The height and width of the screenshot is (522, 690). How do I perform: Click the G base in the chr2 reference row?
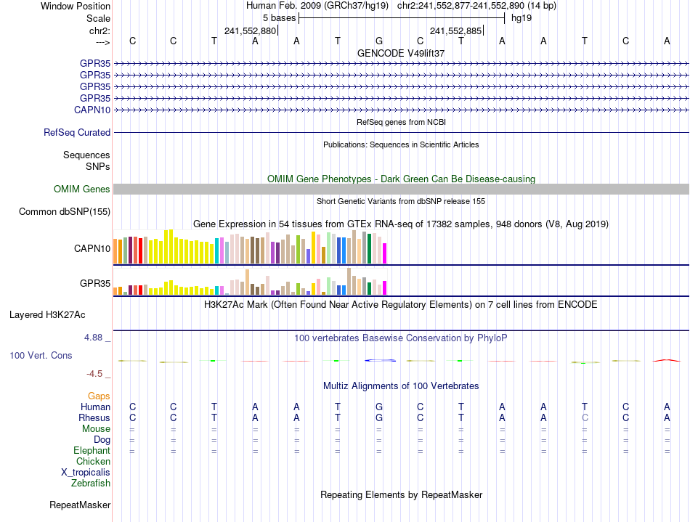(x=379, y=41)
